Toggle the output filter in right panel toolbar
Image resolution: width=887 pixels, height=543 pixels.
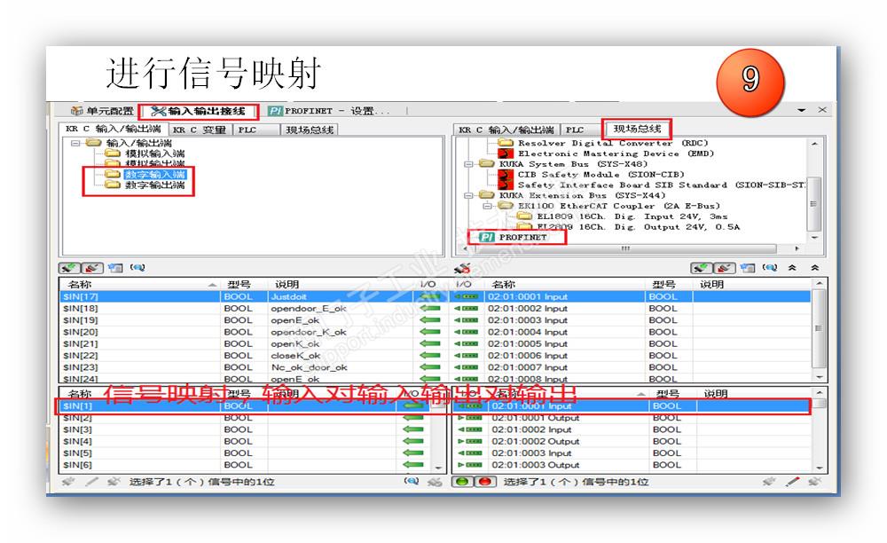(724, 268)
